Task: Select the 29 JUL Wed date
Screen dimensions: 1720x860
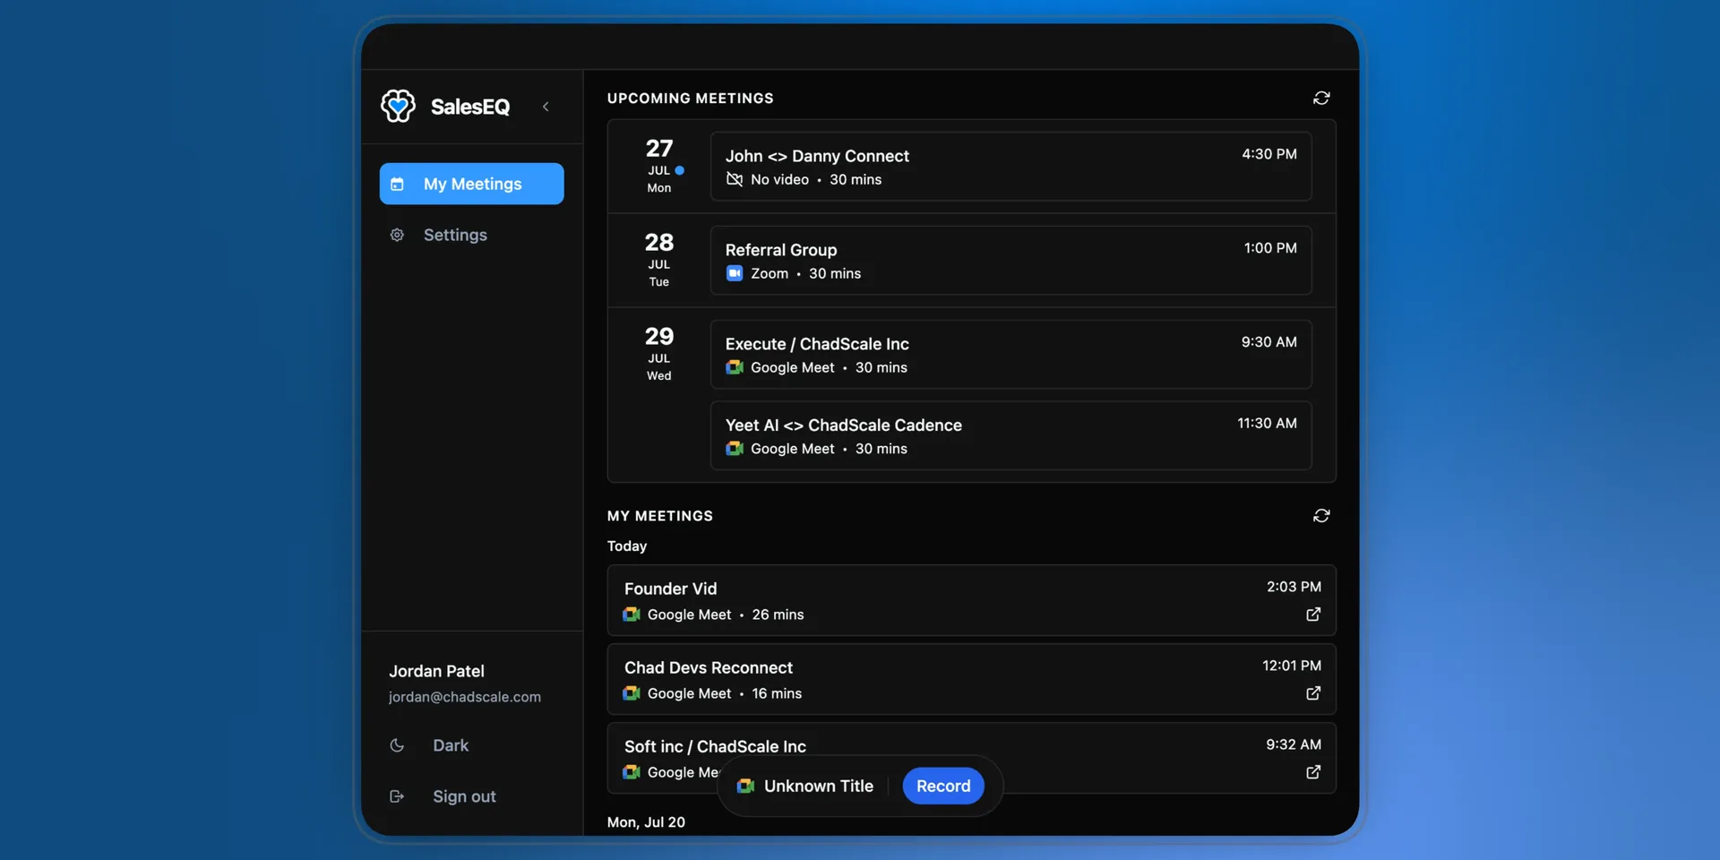Action: (x=659, y=354)
